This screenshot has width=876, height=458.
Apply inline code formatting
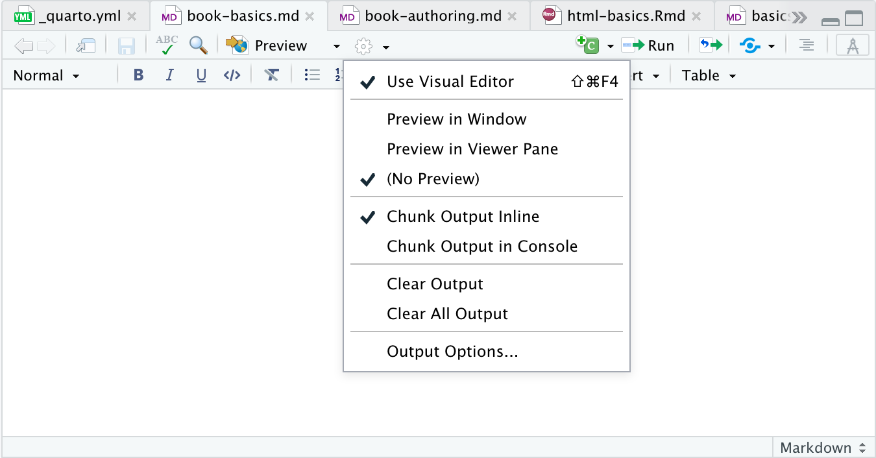(232, 75)
